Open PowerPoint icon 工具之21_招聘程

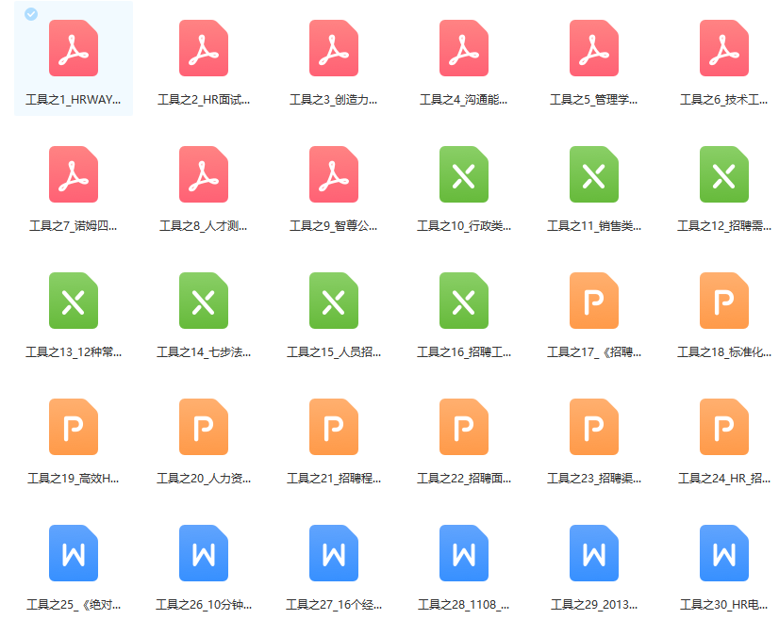334,427
